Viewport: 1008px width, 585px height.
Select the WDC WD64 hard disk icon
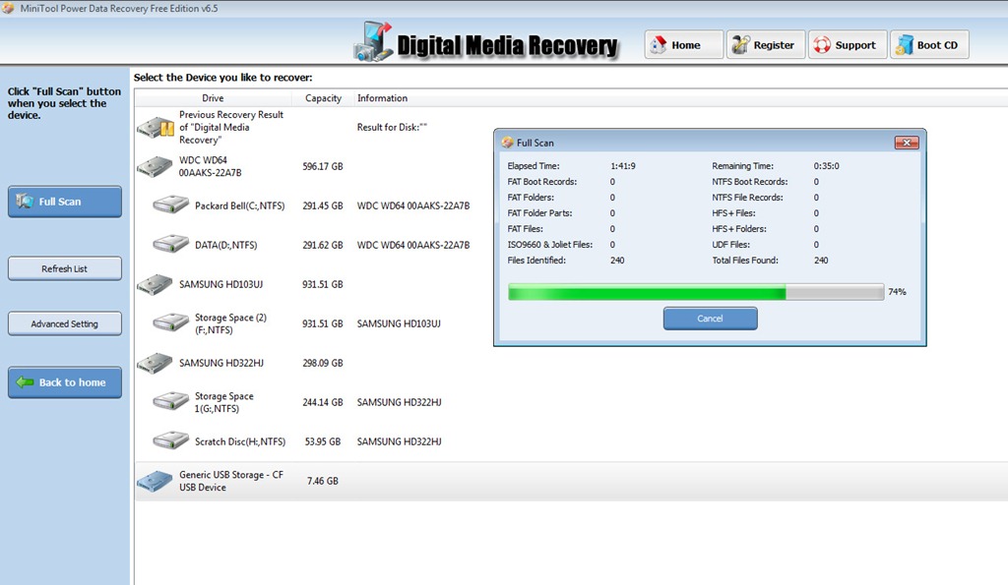[x=155, y=166]
